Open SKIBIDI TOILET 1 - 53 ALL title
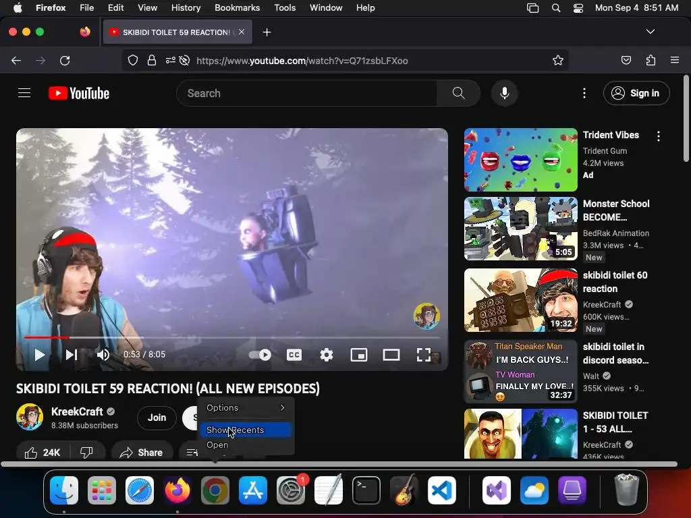Screen dimensions: 691x518 tap(615, 422)
